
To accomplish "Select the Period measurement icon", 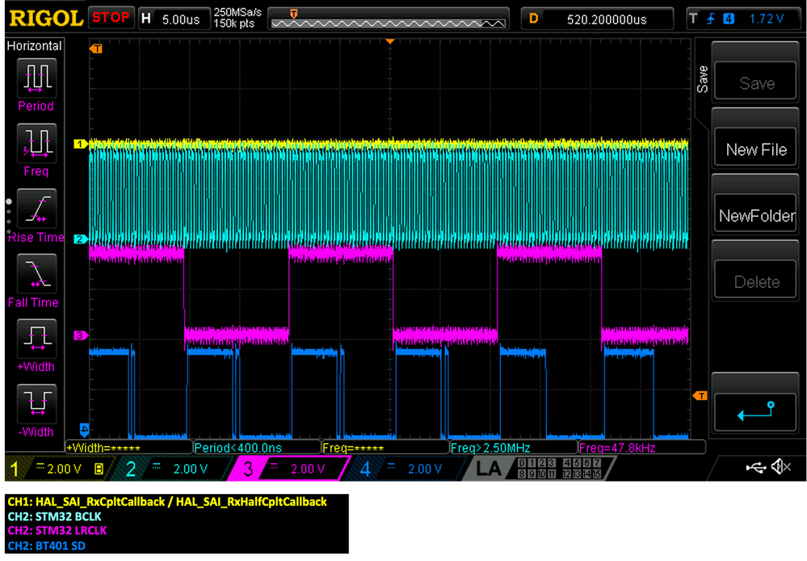I will [37, 78].
